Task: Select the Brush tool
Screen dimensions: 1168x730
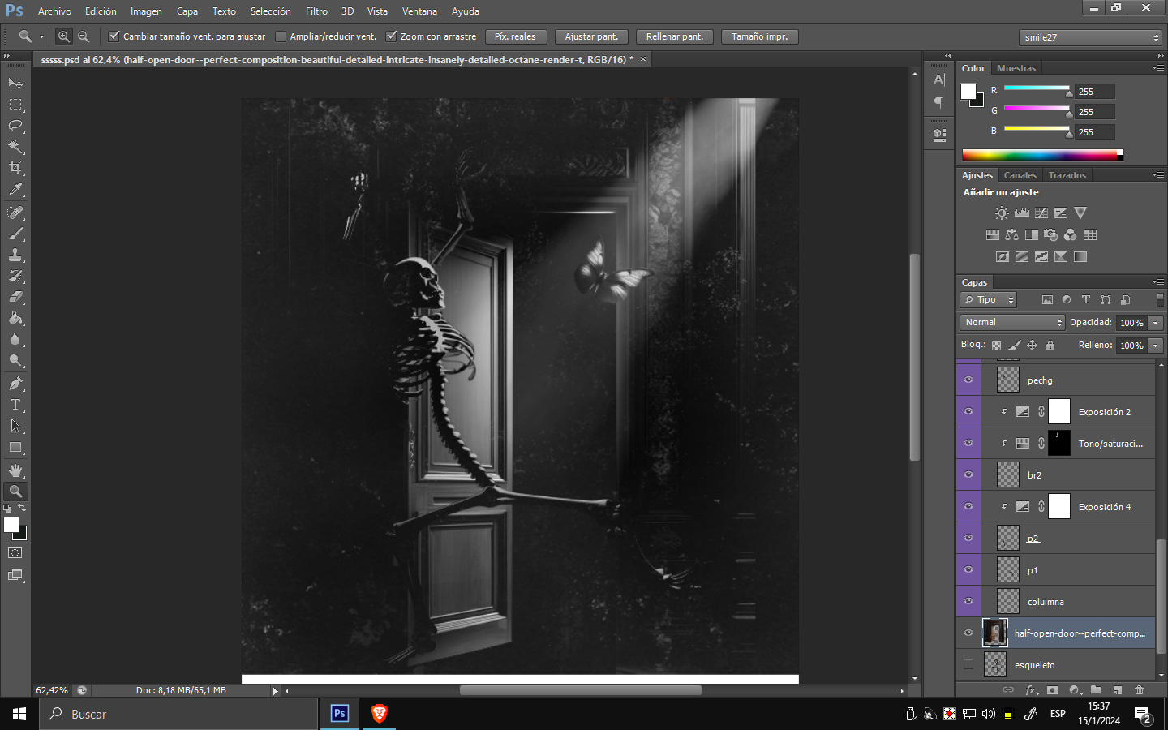Action: pyautogui.click(x=15, y=234)
